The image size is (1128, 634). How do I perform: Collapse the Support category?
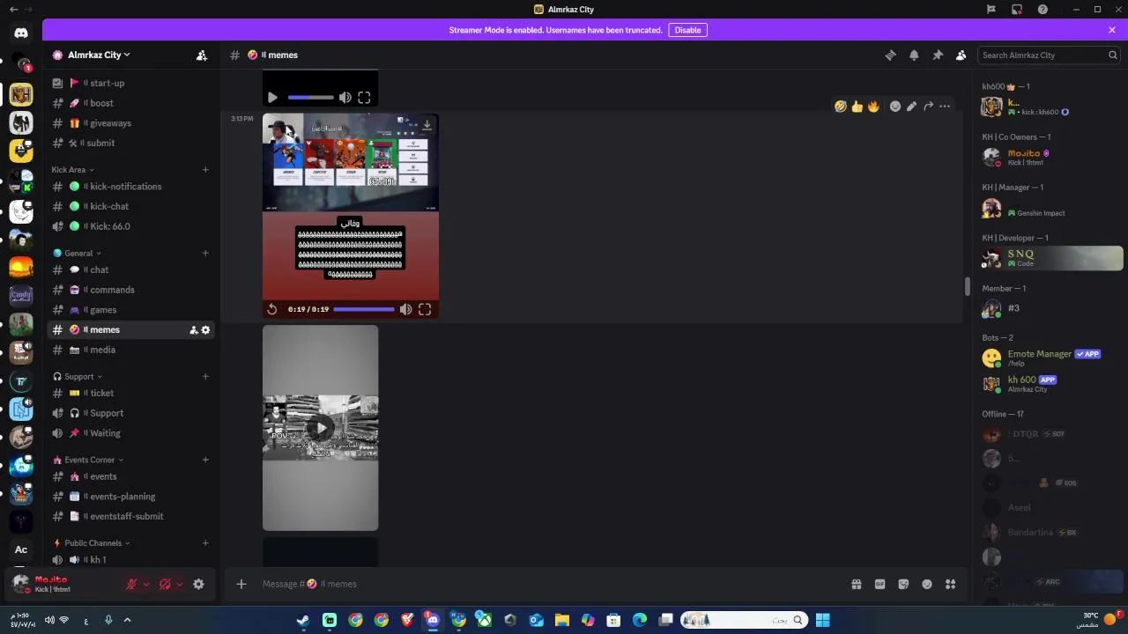[78, 377]
